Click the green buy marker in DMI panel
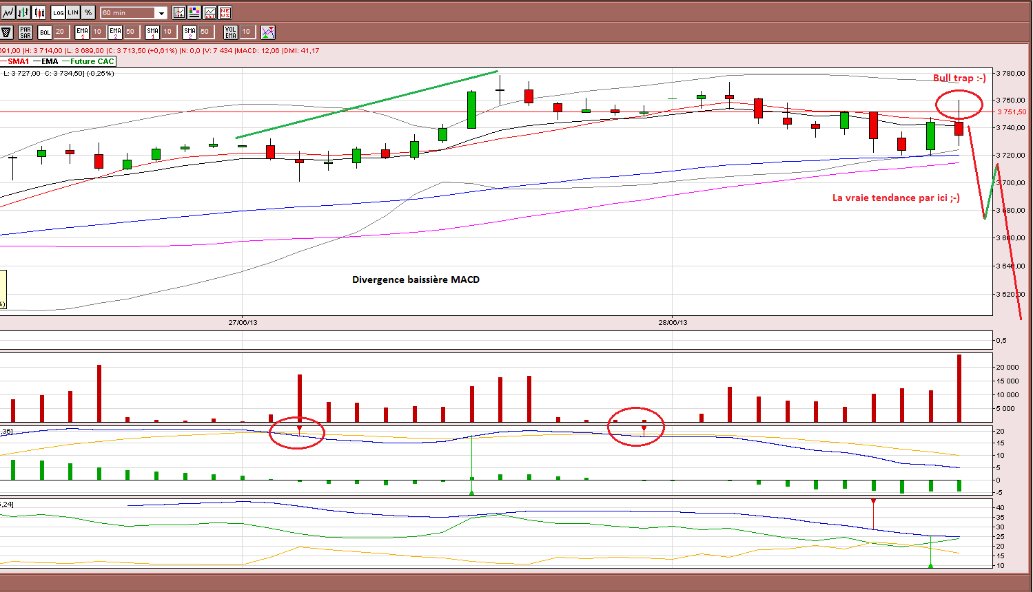 930,565
